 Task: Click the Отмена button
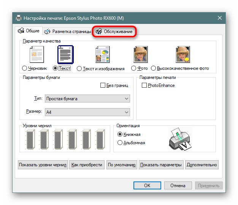tap(178, 186)
